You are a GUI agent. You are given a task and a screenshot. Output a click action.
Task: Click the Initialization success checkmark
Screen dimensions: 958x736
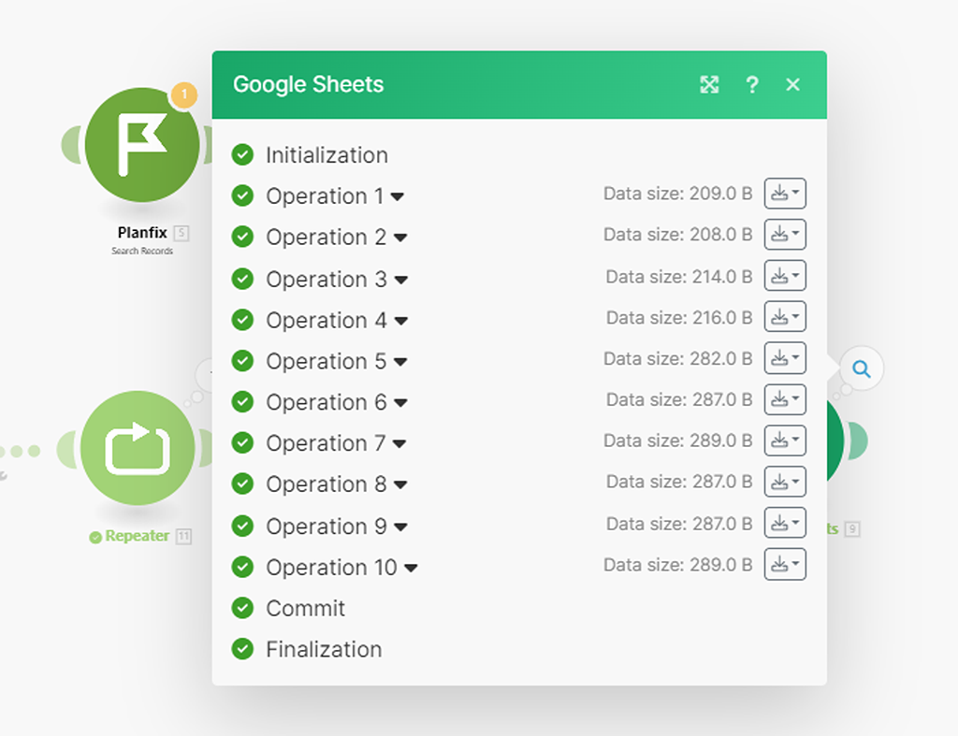coord(242,155)
